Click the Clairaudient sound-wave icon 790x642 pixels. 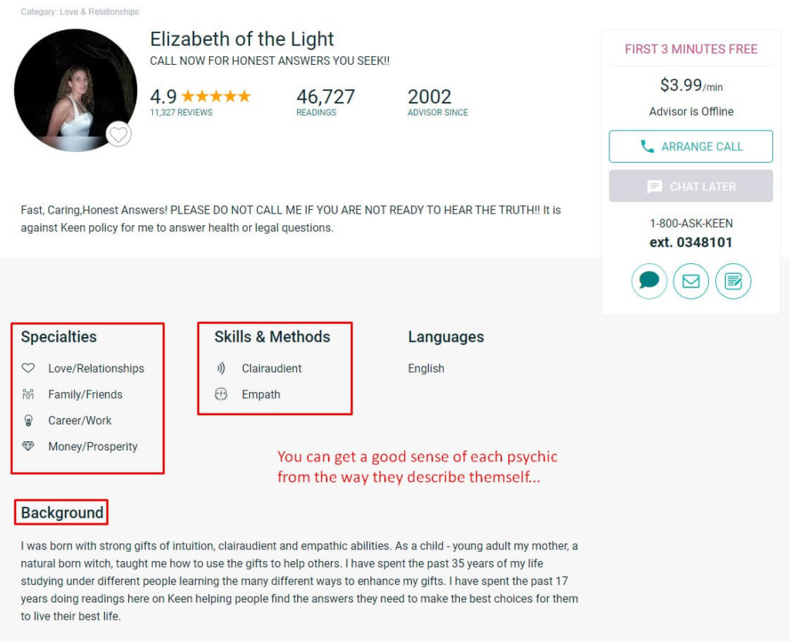221,368
